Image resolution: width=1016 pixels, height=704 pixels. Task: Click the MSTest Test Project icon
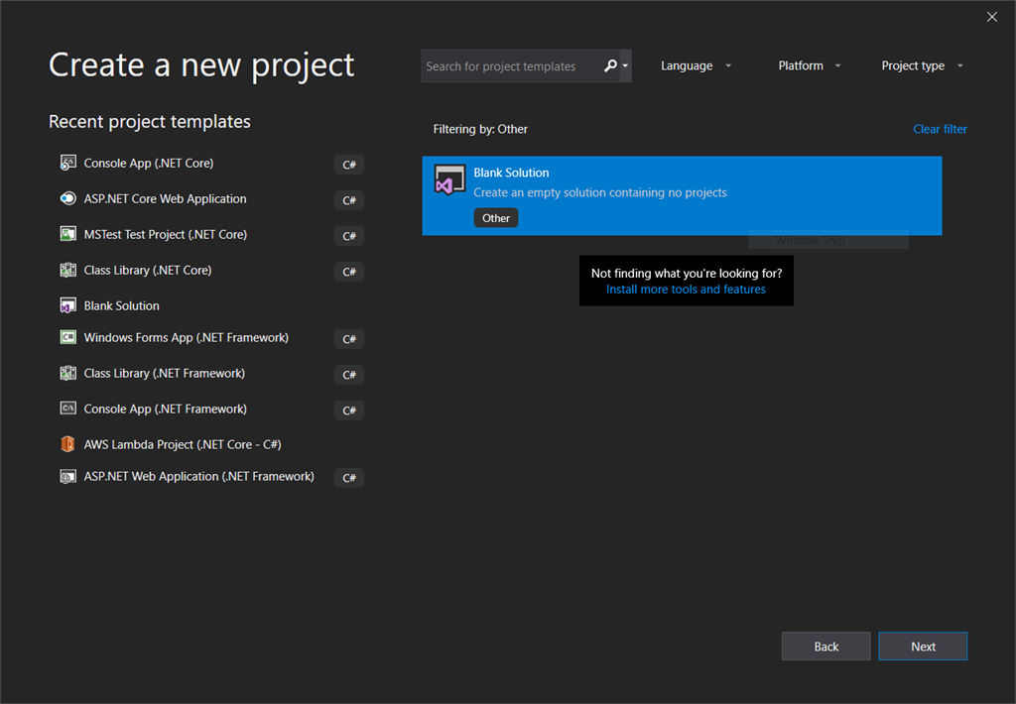[67, 234]
